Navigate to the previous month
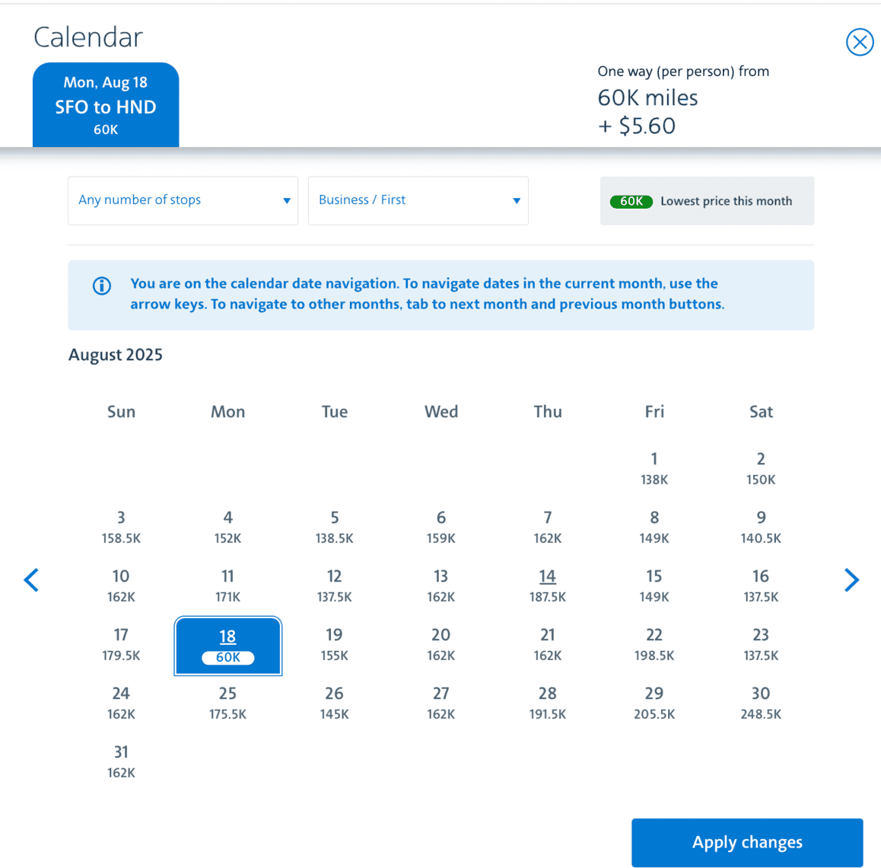881x868 pixels. coord(31,580)
